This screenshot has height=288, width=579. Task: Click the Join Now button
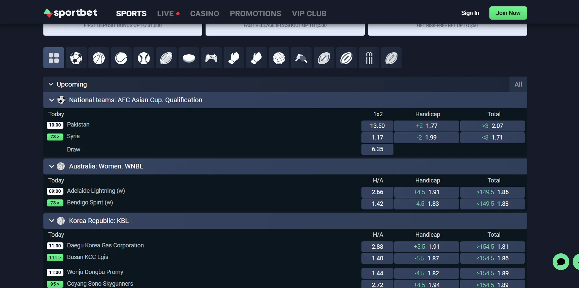click(x=508, y=13)
